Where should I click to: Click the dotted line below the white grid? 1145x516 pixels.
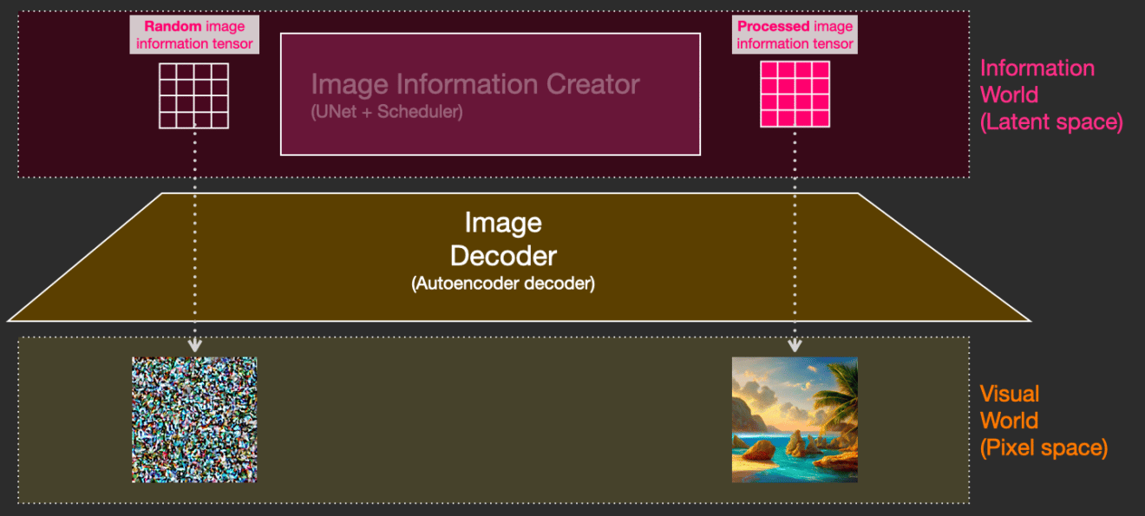tap(194, 234)
